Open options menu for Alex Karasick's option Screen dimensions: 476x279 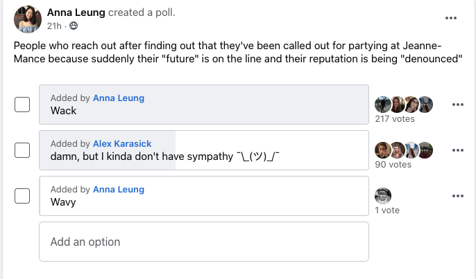point(457,150)
